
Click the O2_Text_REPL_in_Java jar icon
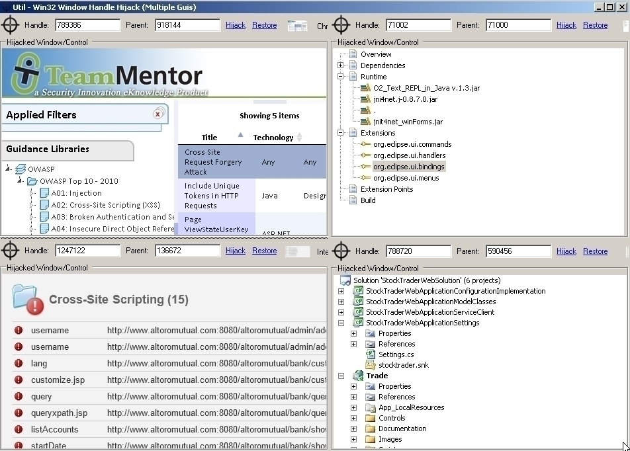365,88
